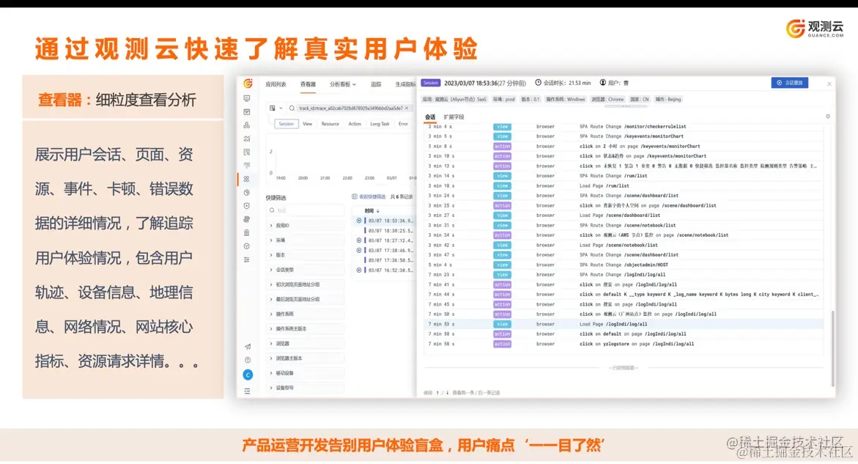Play session replay for the 03/07 18:27:12 row

click(359, 240)
